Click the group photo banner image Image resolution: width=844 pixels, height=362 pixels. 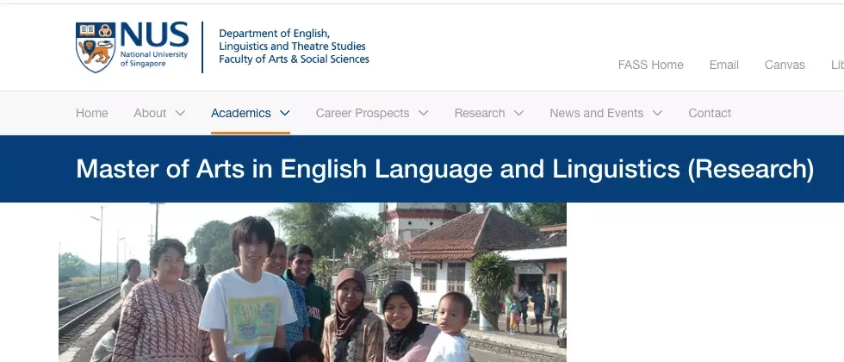click(x=312, y=283)
